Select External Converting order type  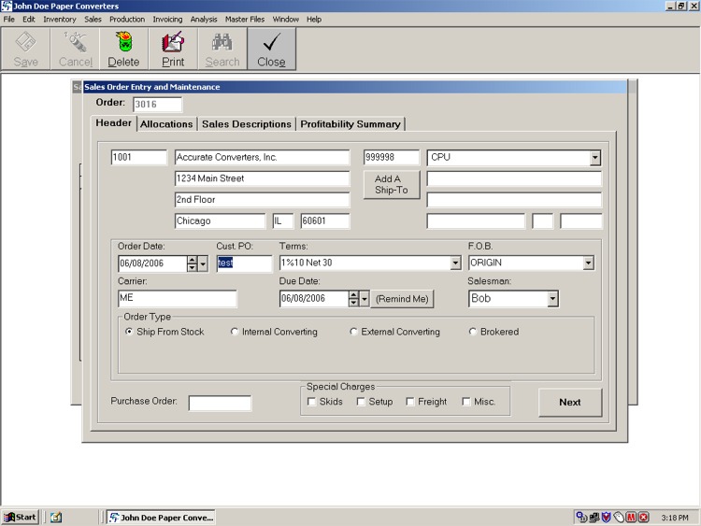click(x=353, y=332)
